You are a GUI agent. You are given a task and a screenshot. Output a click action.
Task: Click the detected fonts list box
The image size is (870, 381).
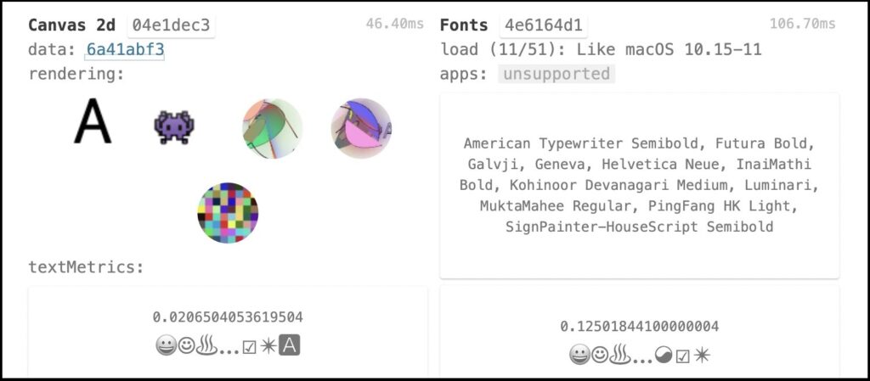tap(639, 186)
